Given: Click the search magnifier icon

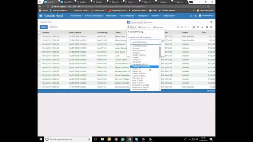Looking at the screenshot, I should [211, 22].
